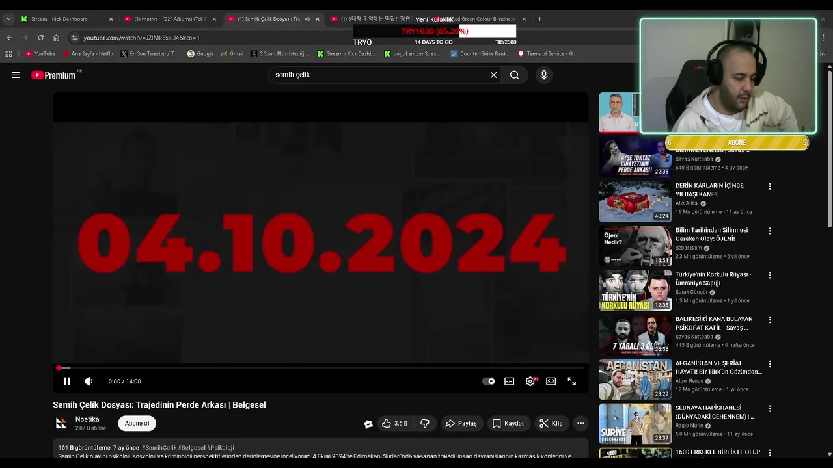Pause the video
This screenshot has width=833, height=468.
coord(66,382)
